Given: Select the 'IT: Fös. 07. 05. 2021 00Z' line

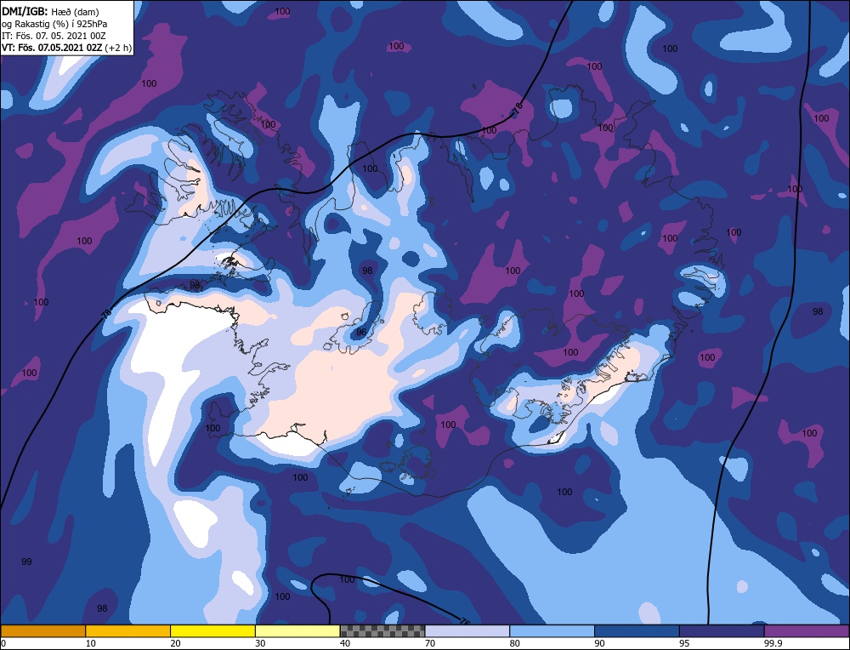Looking at the screenshot, I should (54, 35).
